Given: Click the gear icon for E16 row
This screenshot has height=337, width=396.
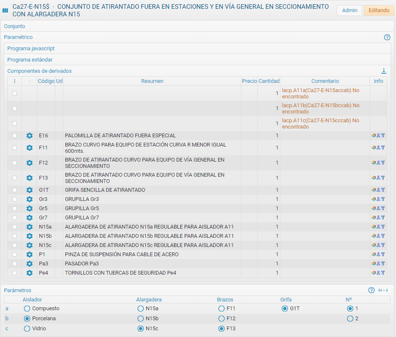Looking at the screenshot, I should pyautogui.click(x=29, y=136).
